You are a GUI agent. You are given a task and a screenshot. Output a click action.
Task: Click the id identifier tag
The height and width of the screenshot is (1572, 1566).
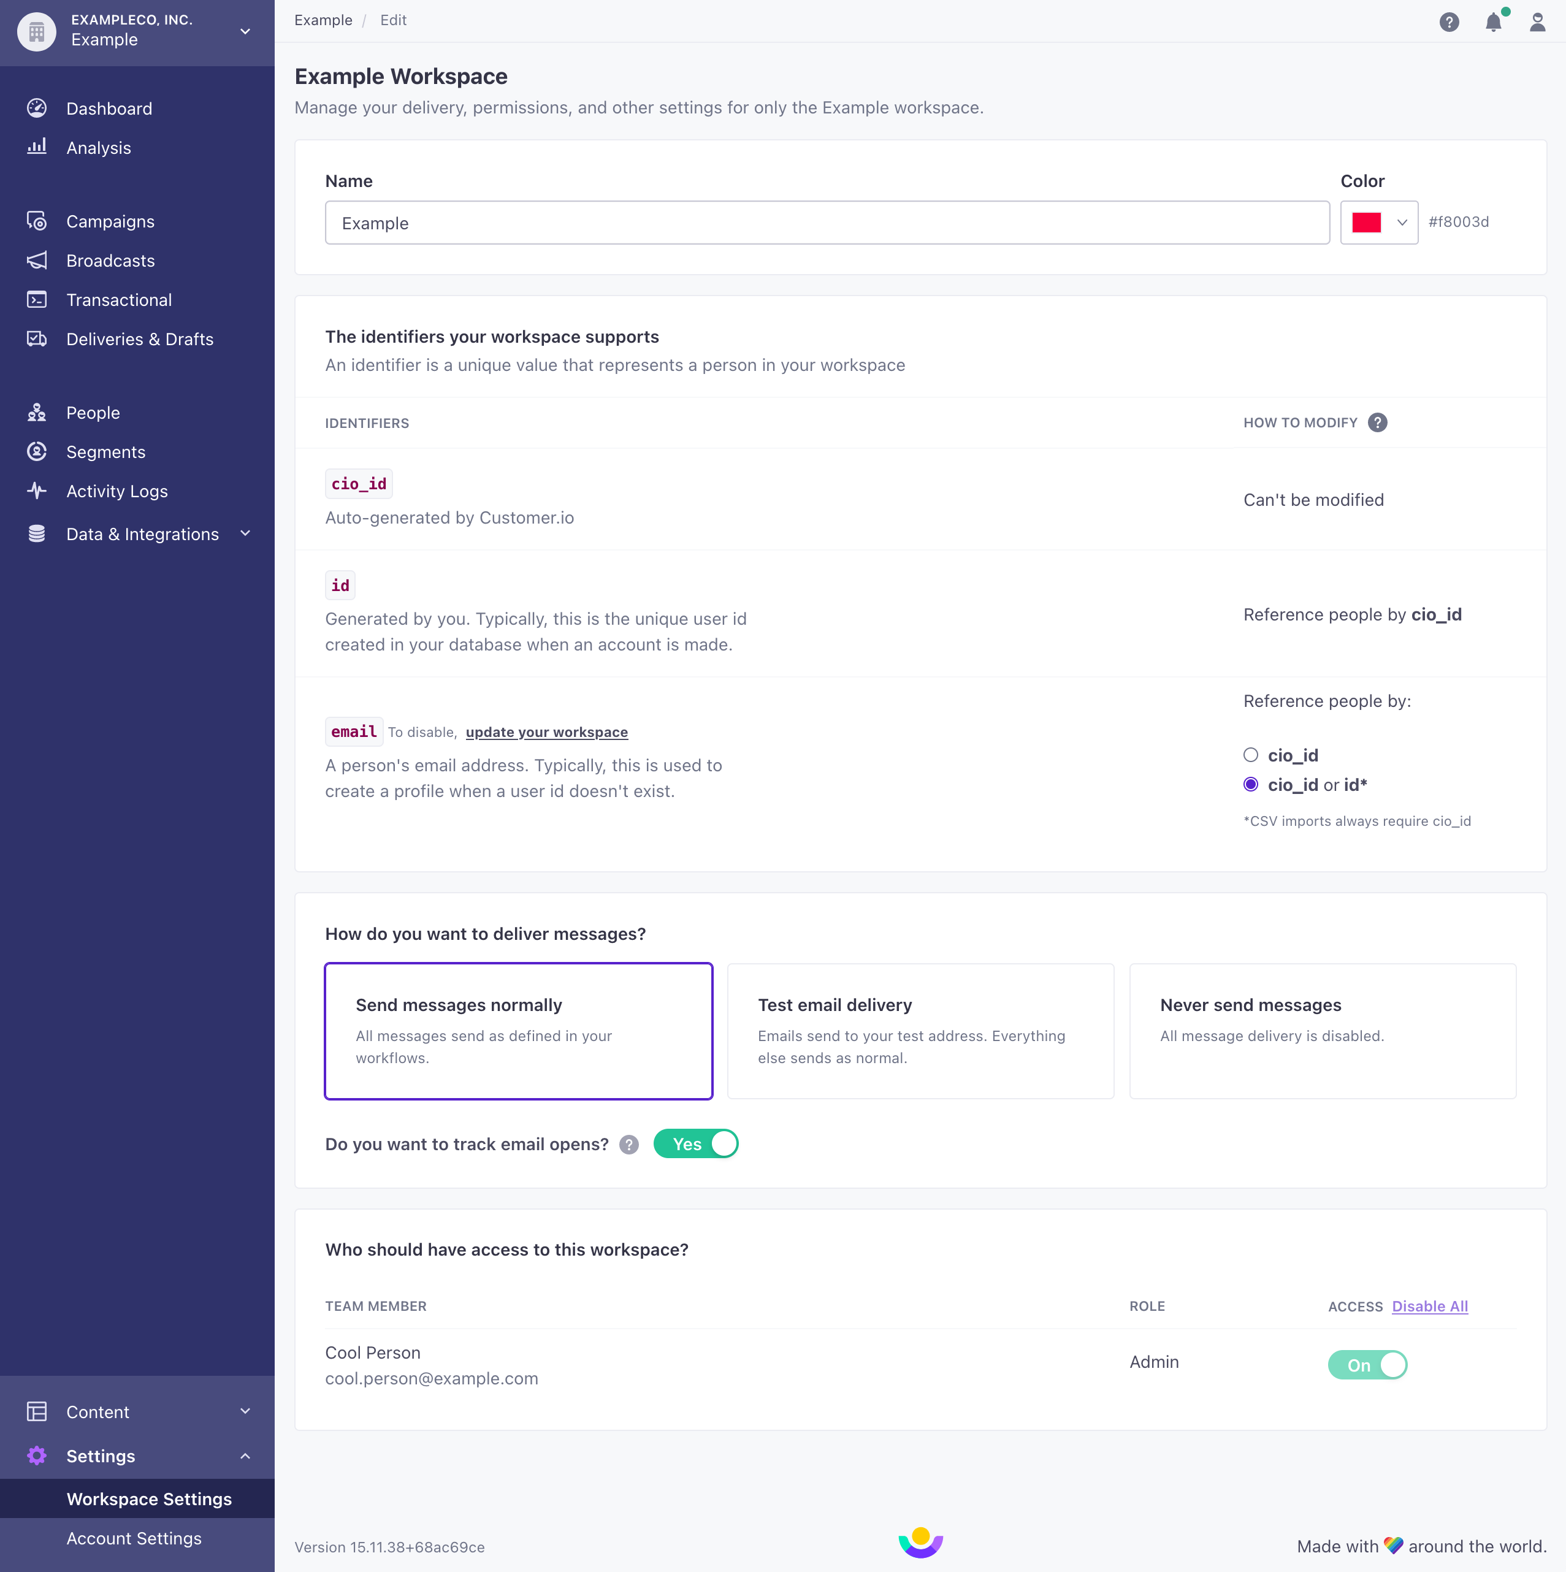click(x=340, y=585)
